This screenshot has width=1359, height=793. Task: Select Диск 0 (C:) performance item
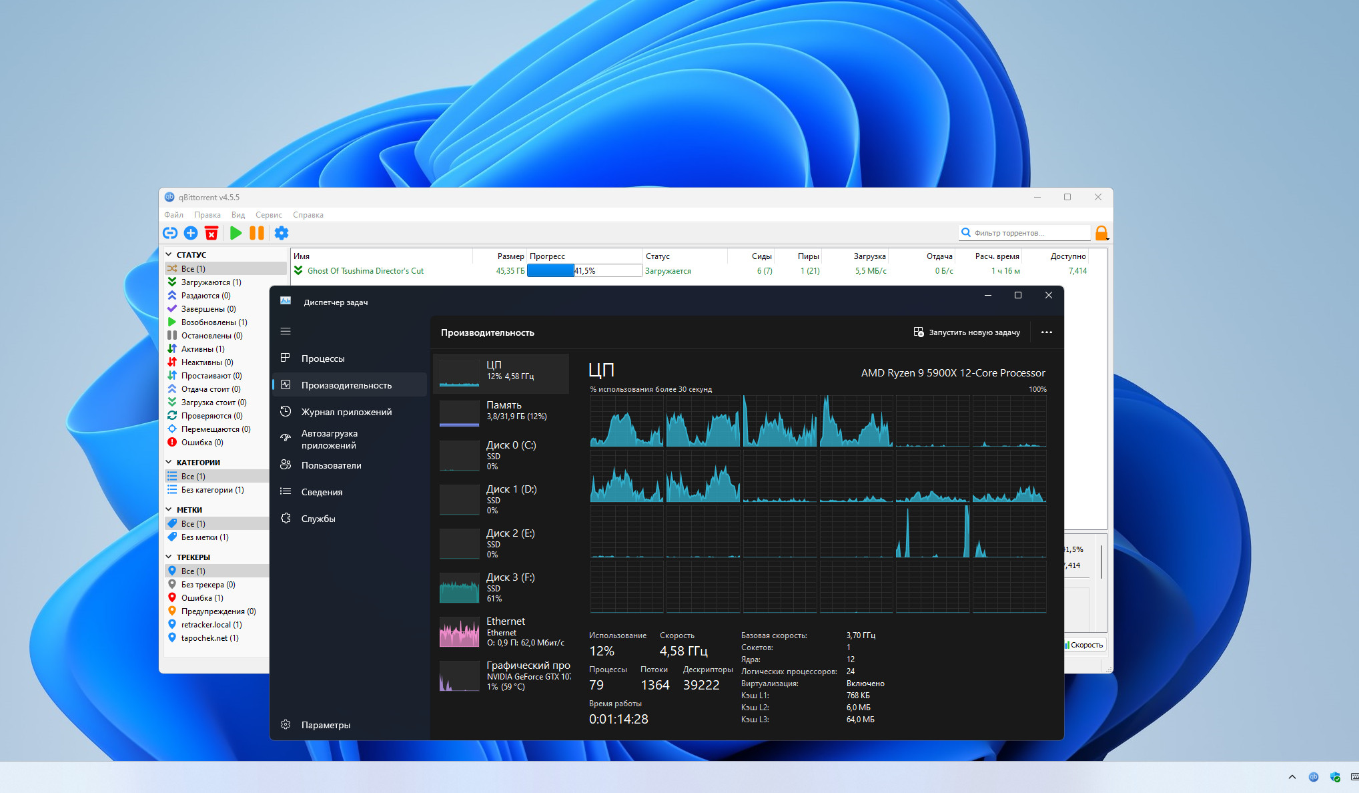(x=501, y=455)
